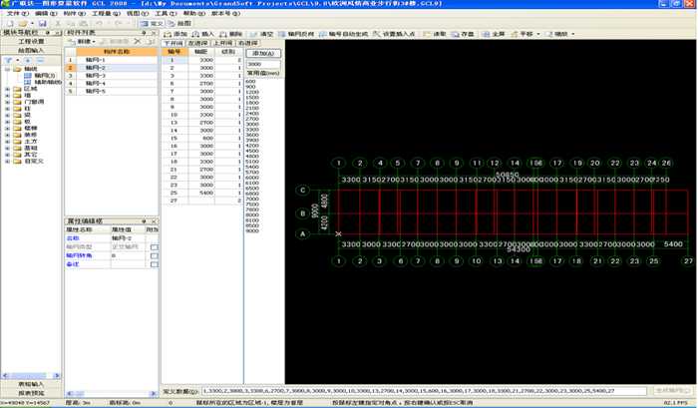Select the 上开间 tab
Screen dimensions: 698x408
pyautogui.click(x=222, y=43)
